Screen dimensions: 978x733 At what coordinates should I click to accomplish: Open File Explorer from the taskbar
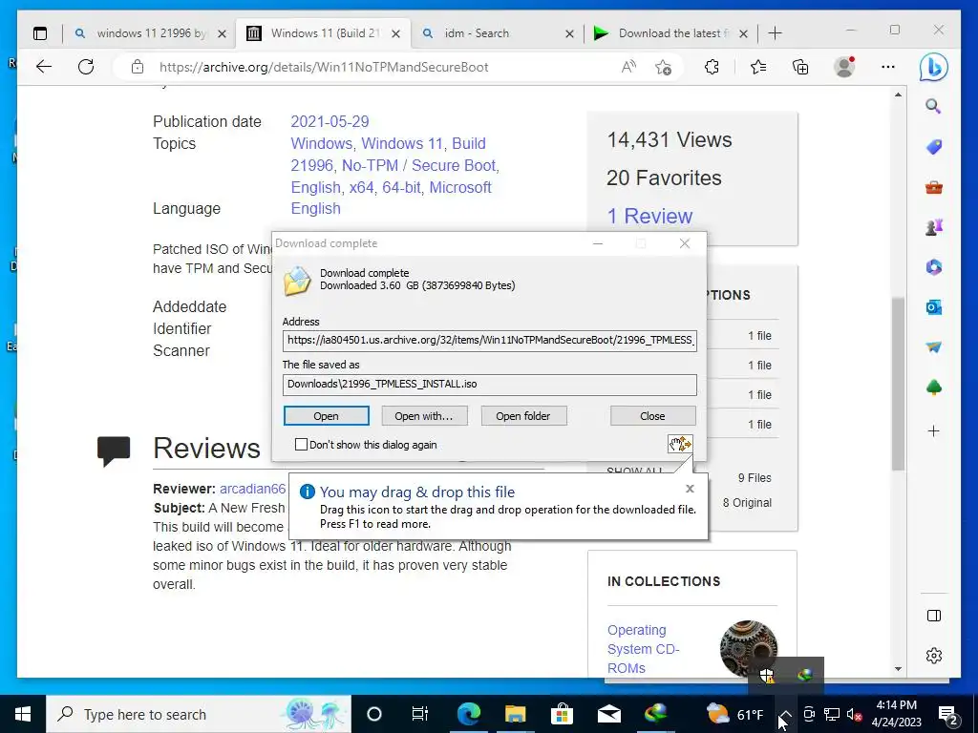click(515, 713)
